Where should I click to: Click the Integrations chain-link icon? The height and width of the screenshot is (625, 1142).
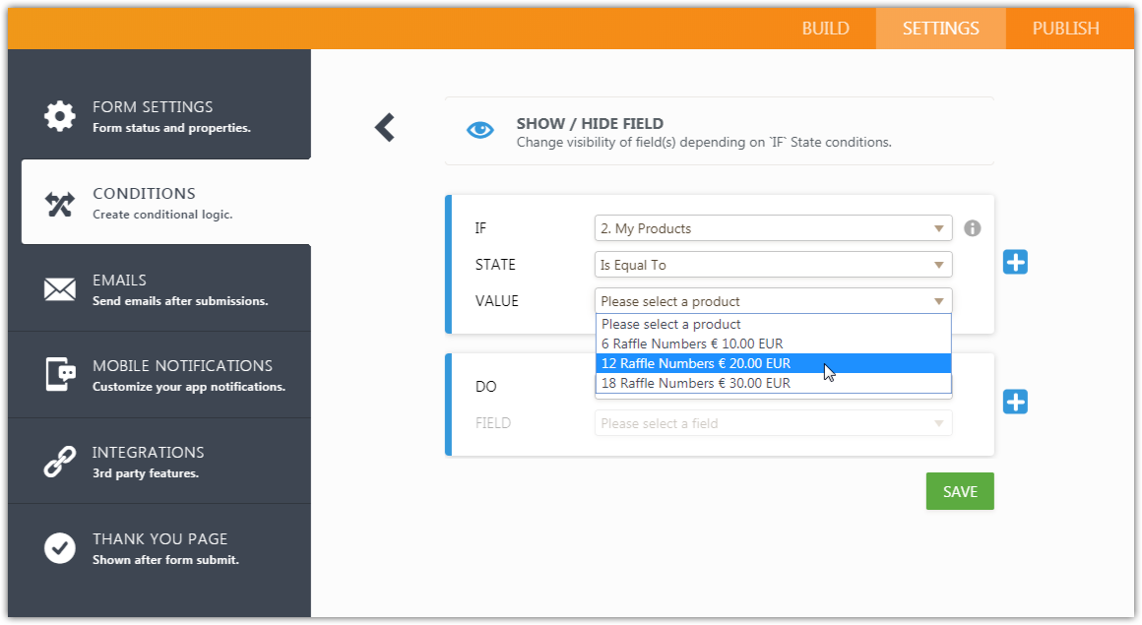pyautogui.click(x=59, y=462)
